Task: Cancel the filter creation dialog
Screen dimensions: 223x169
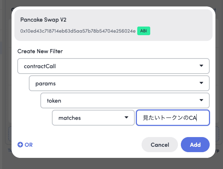Action: (x=160, y=145)
